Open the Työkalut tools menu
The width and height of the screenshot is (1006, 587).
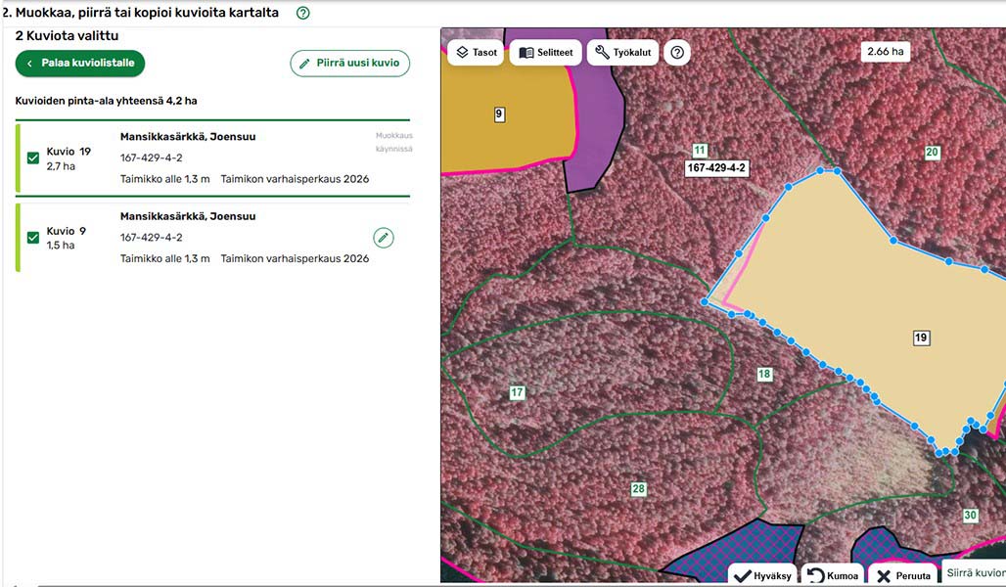point(622,53)
